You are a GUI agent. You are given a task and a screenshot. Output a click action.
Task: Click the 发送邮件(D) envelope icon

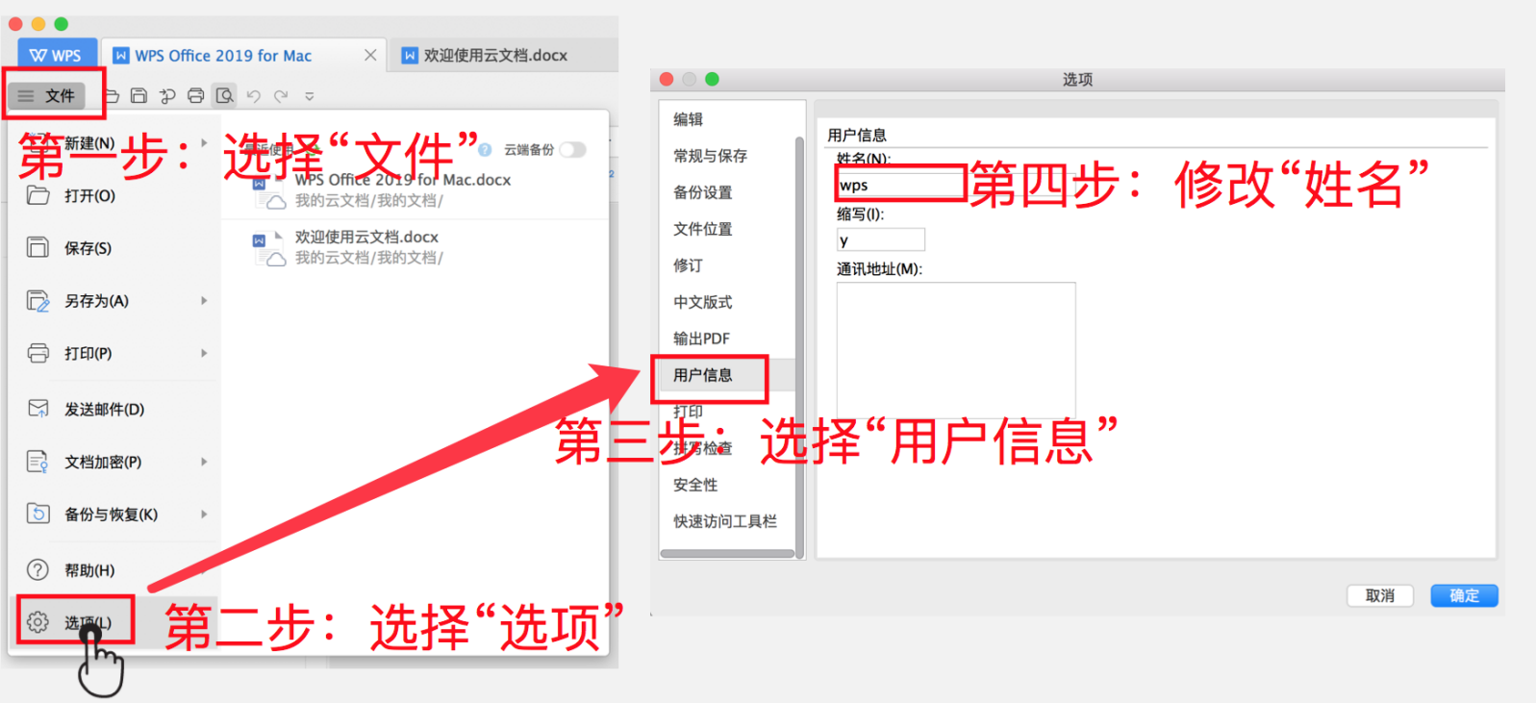pos(38,409)
